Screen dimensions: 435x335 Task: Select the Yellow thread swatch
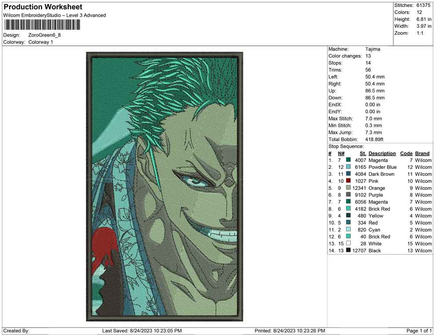(x=348, y=216)
